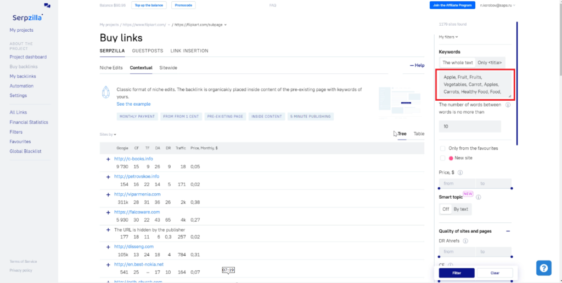The image size is (562, 283).
Task: Apply filters with the Filter button
Action: [457, 273]
